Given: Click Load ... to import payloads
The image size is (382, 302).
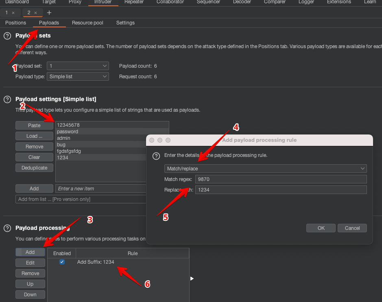Looking at the screenshot, I should [34, 136].
